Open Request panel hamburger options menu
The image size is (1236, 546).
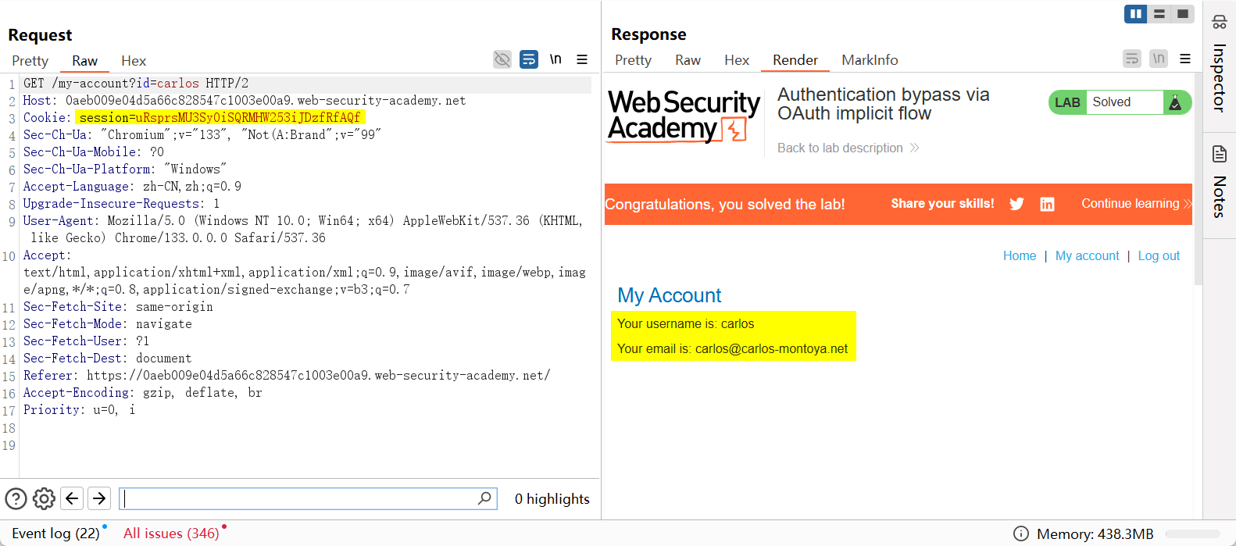click(582, 59)
